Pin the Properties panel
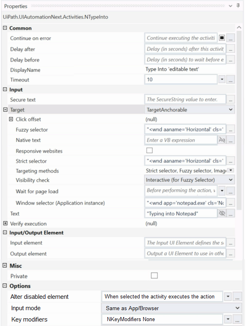The image size is (247, 326). point(238,6)
